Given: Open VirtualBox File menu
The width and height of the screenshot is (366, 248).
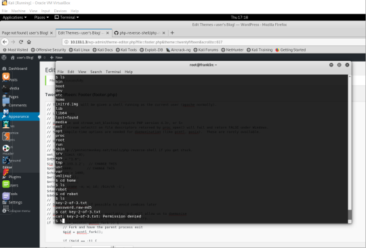Looking at the screenshot, I should tap(5, 11).
